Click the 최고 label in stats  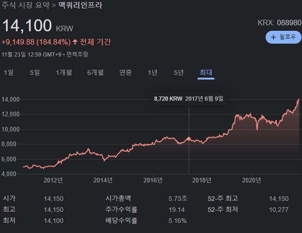[x=9, y=210]
